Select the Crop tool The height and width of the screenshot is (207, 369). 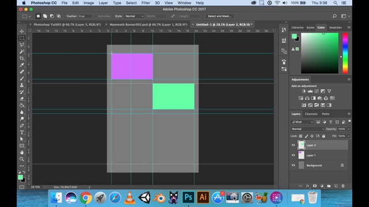[x=22, y=58]
